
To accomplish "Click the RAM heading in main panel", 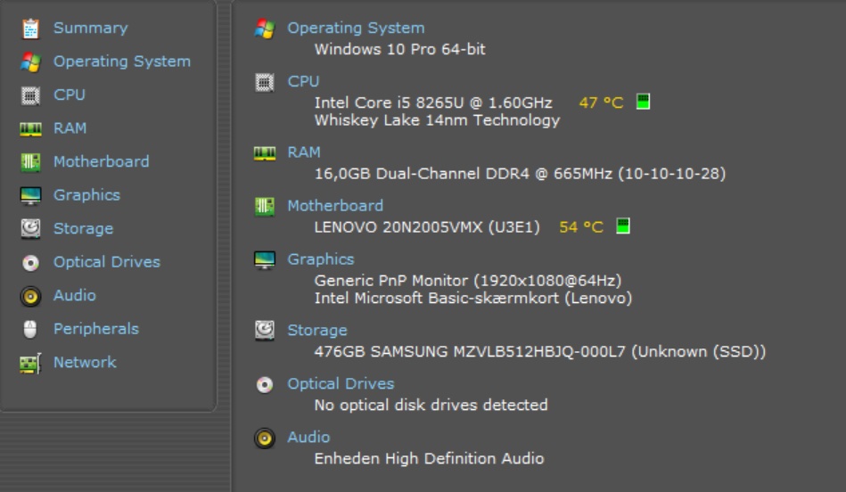I will [304, 152].
